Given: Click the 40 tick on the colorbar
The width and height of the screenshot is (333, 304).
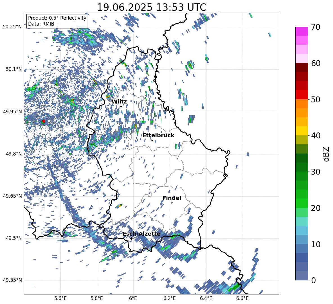Looking at the screenshot, I should click(315, 136).
